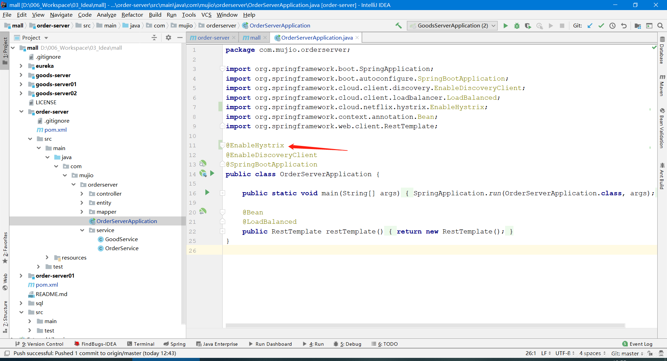Open the Spring tool window
Image resolution: width=667 pixels, height=361 pixels.
click(x=174, y=344)
